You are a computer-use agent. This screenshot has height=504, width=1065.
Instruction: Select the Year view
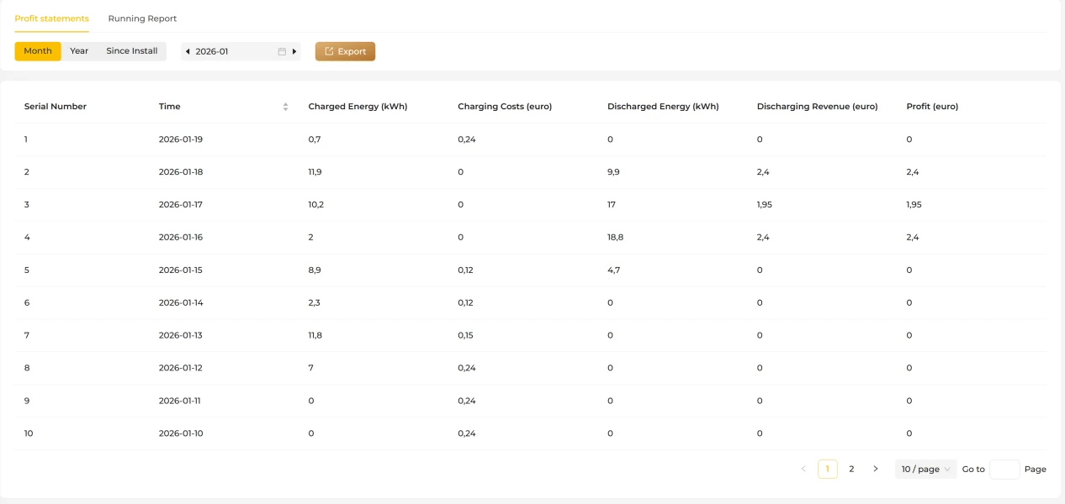point(79,51)
